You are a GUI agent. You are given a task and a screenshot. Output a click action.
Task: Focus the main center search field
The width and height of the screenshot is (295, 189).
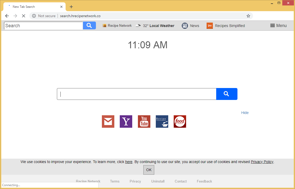click(137, 94)
